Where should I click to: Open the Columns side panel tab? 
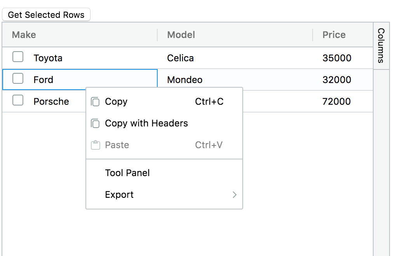point(381,46)
